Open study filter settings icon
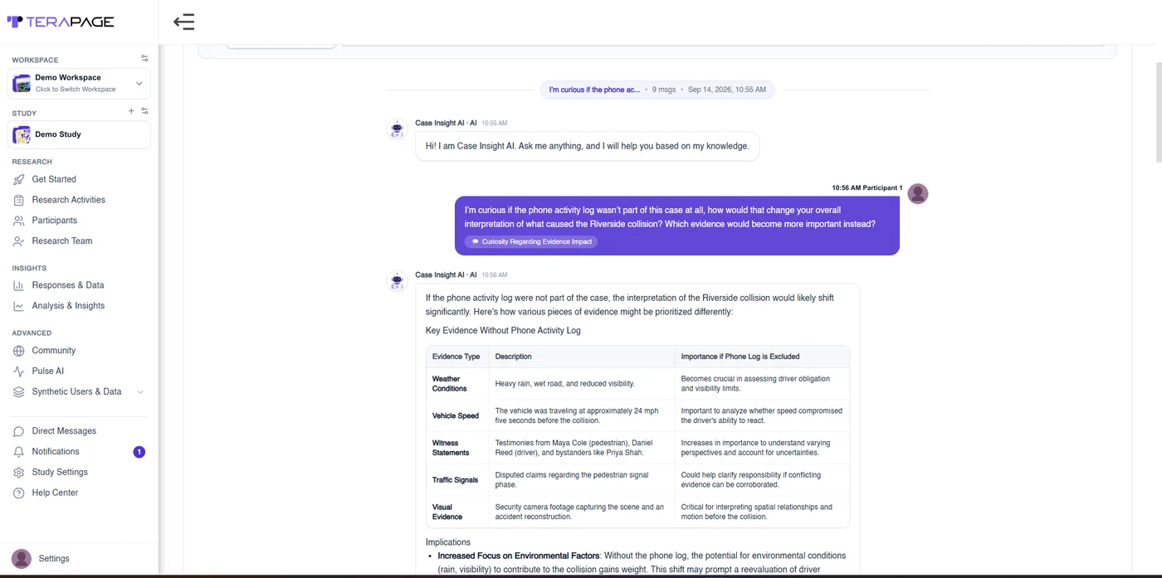 (144, 111)
